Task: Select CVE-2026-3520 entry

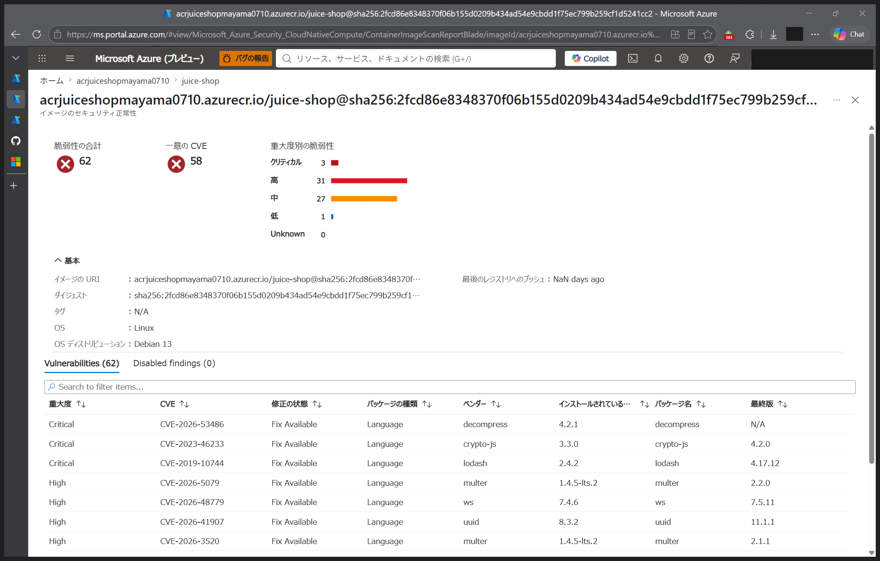Action: tap(446, 541)
